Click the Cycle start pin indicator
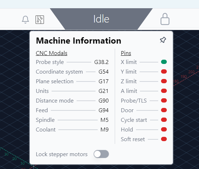This screenshot has height=169, width=199. tap(164, 120)
